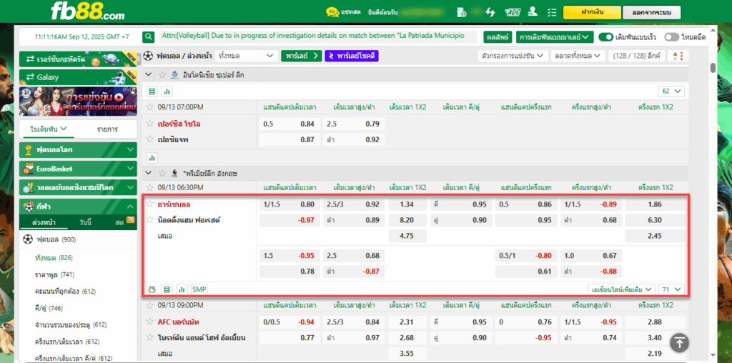Screen dimensions: 732x363
Task: Click the yellow ฝากเงิน deposit button
Action: coord(592,13)
